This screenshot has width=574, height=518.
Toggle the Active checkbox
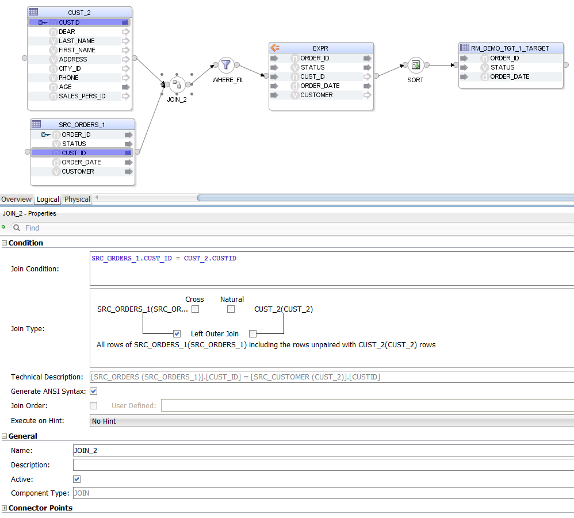coord(77,479)
